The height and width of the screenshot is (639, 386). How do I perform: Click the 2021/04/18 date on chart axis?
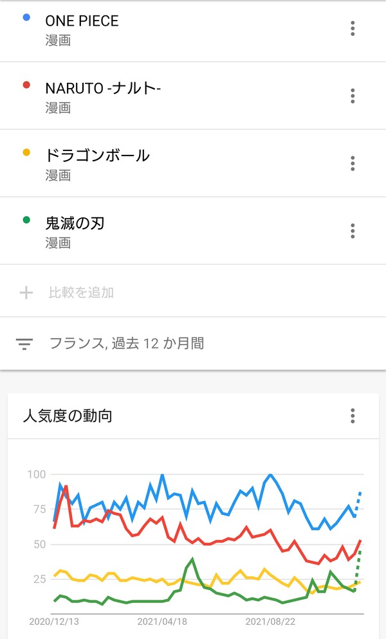click(162, 622)
